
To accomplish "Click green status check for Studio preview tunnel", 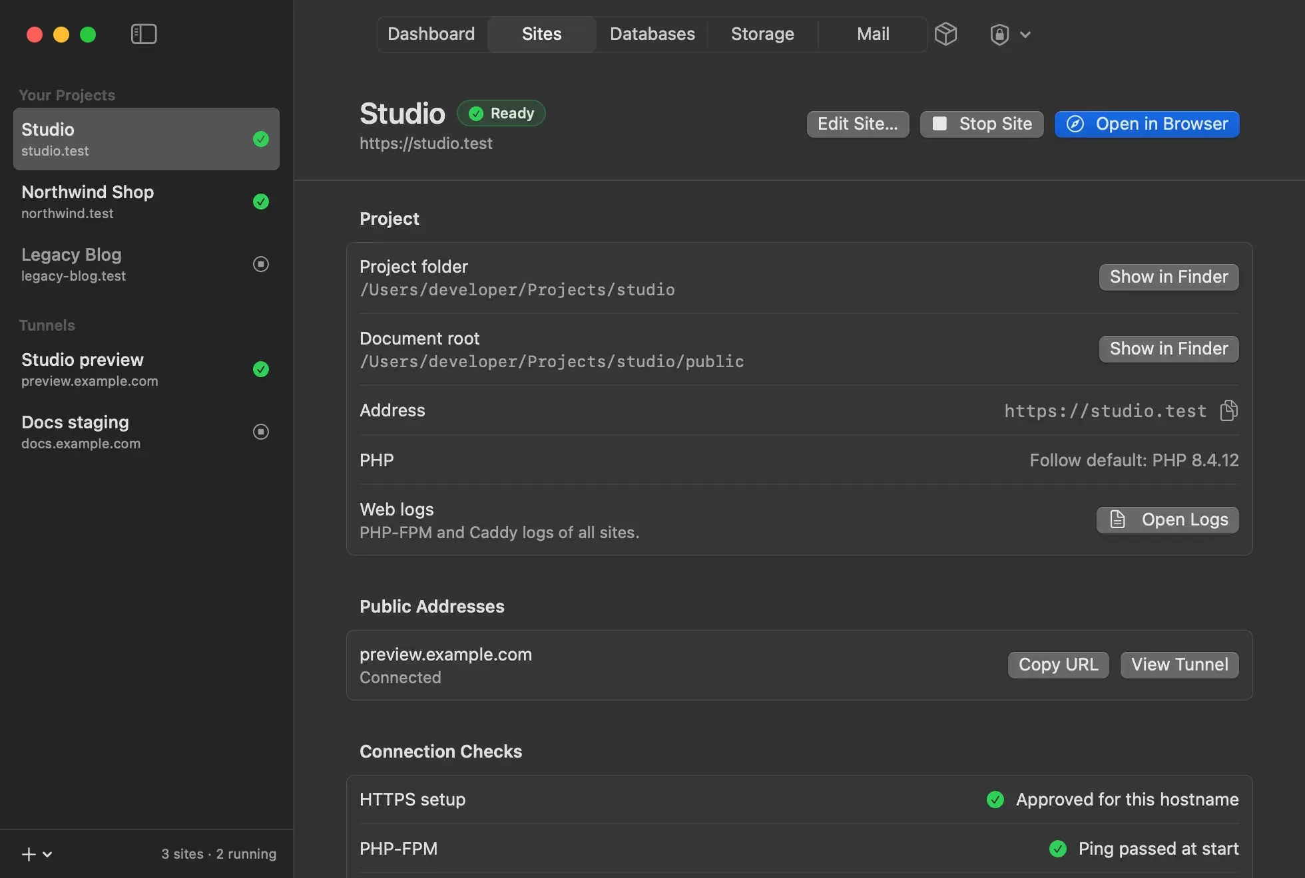I will pyautogui.click(x=261, y=369).
